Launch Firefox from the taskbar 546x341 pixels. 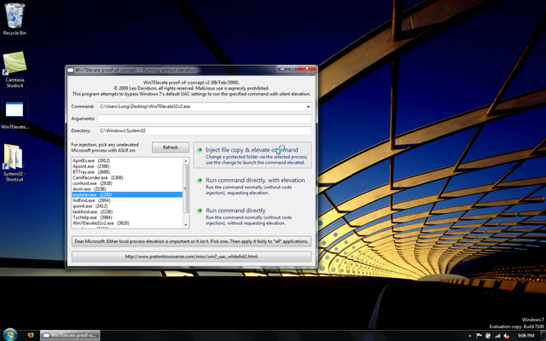click(x=31, y=335)
